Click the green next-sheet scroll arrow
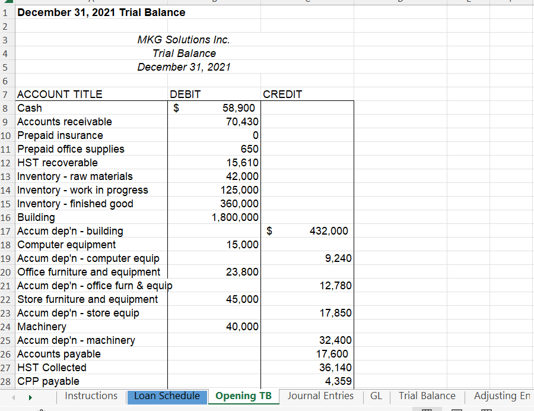Image resolution: width=534 pixels, height=411 pixels. coord(30,397)
